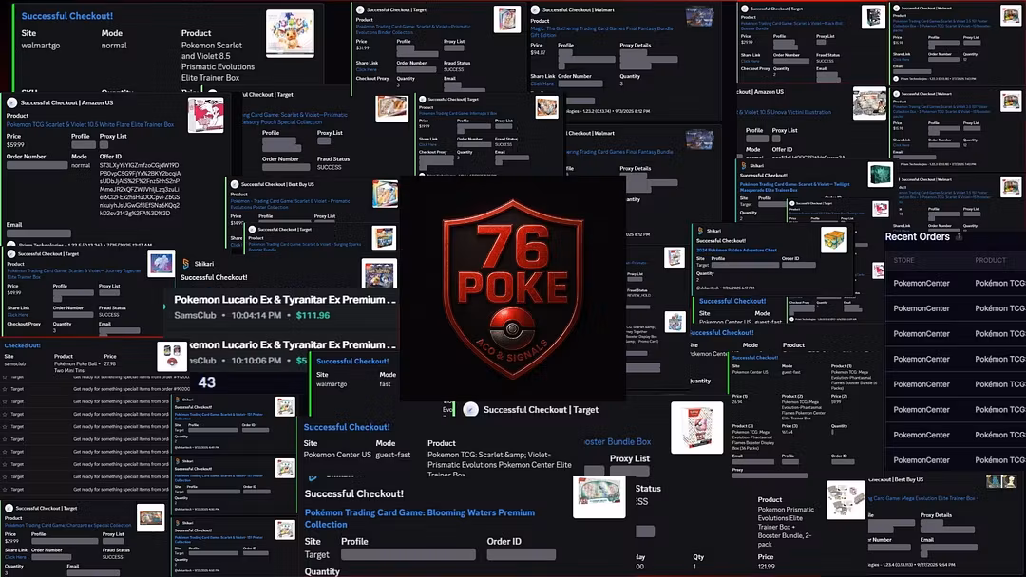
Task: Click Share Link 'Click Here' on Final Fantasy card
Action: coord(541,84)
